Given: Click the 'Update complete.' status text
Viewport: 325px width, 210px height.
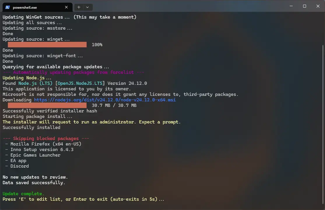Looking at the screenshot, I should coord(23,193).
